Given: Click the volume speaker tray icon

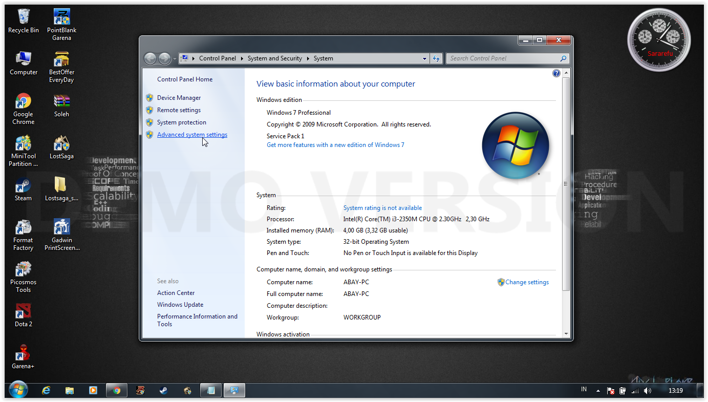Looking at the screenshot, I should click(648, 391).
